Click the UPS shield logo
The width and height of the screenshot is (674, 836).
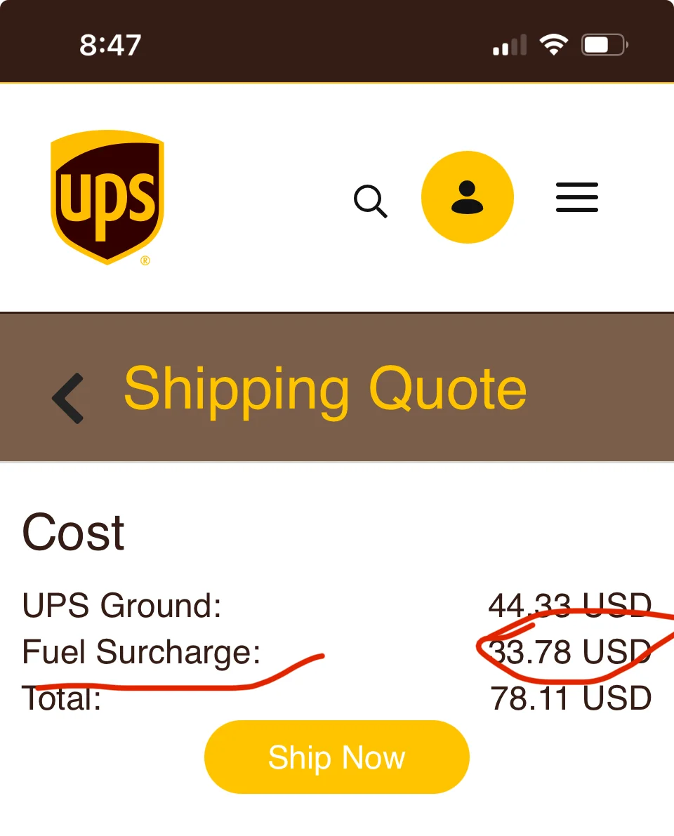[x=107, y=197]
